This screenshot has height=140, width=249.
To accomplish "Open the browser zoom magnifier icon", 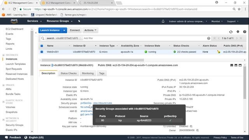I will tap(234, 9).
